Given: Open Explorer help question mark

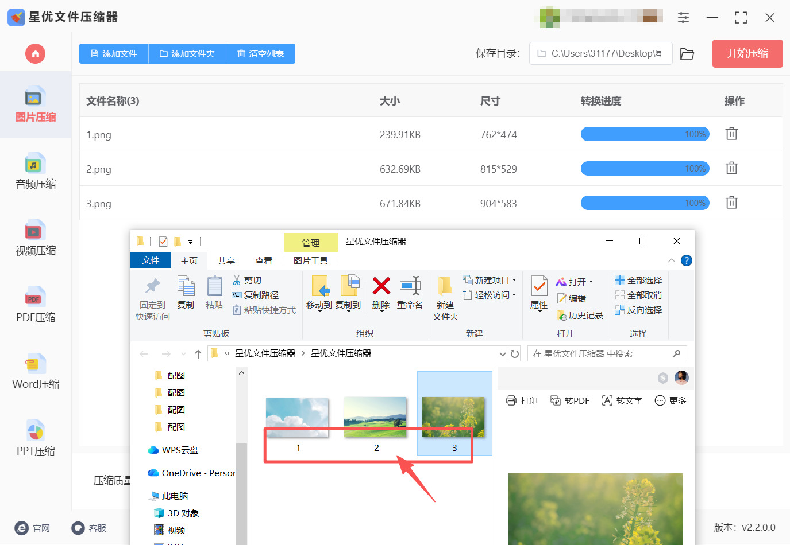Looking at the screenshot, I should tap(686, 260).
